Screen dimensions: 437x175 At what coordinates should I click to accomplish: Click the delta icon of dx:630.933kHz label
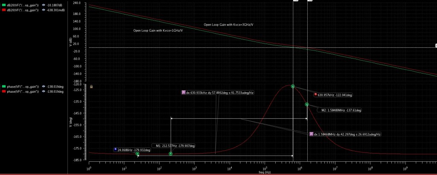(x=184, y=92)
